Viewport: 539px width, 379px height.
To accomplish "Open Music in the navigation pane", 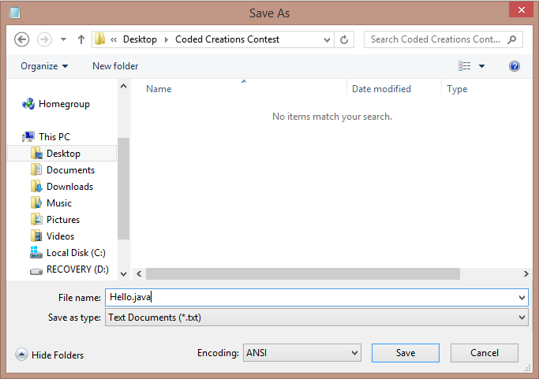I will click(59, 203).
